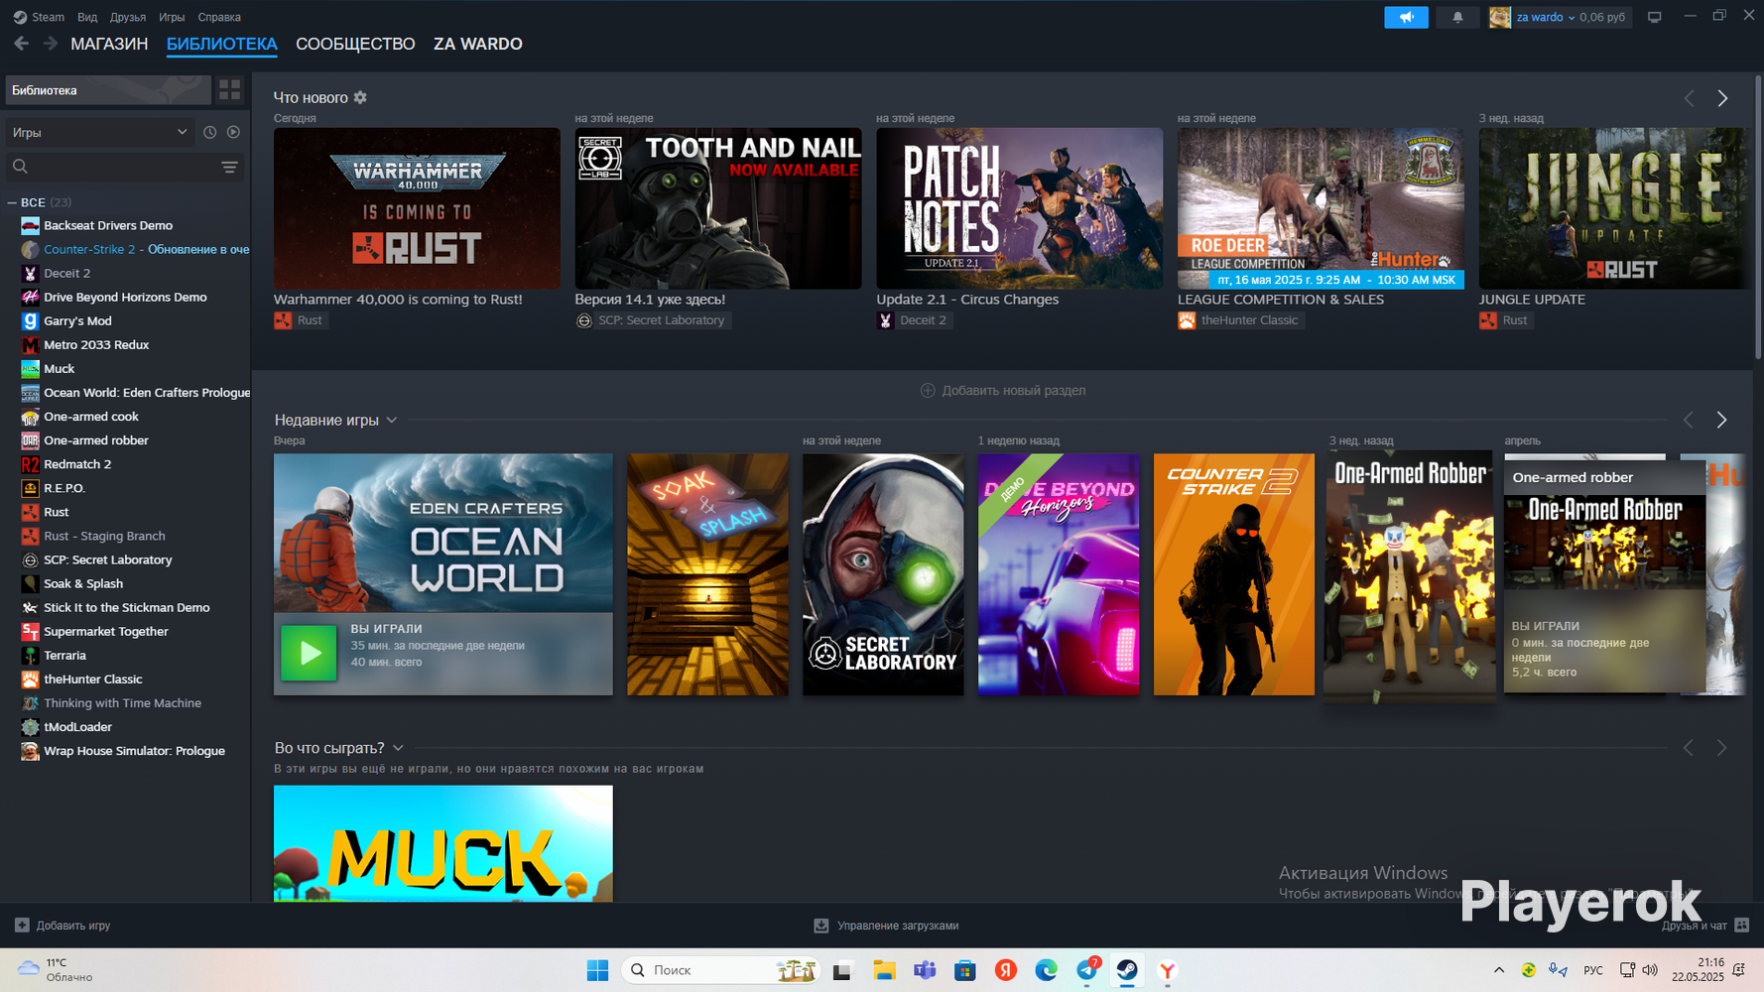Open the notifications bell
This screenshot has width=1764, height=992.
point(1457,17)
